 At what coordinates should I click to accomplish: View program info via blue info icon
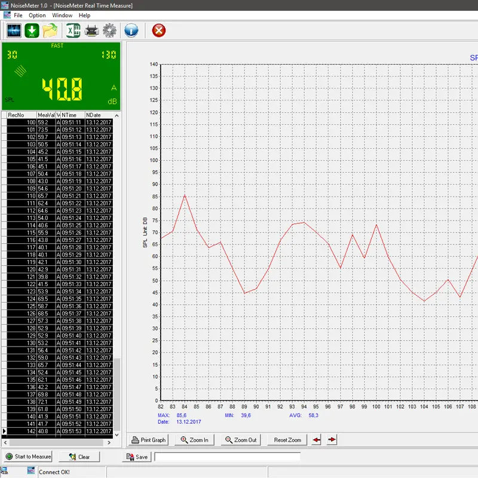[x=131, y=30]
